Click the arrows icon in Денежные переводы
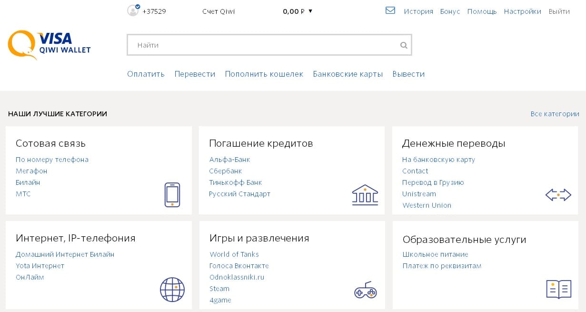The width and height of the screenshot is (586, 312). click(558, 195)
